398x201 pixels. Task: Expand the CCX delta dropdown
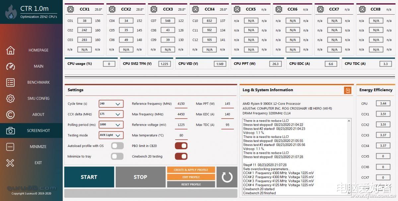click(x=111, y=114)
